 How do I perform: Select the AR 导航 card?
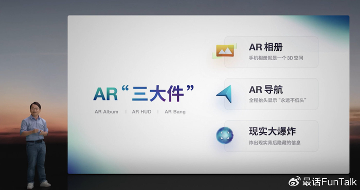271,94
